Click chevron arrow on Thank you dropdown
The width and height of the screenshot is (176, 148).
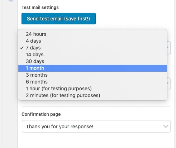[166, 126]
